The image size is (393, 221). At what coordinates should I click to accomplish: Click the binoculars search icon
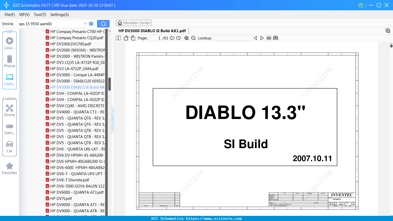click(x=276, y=38)
